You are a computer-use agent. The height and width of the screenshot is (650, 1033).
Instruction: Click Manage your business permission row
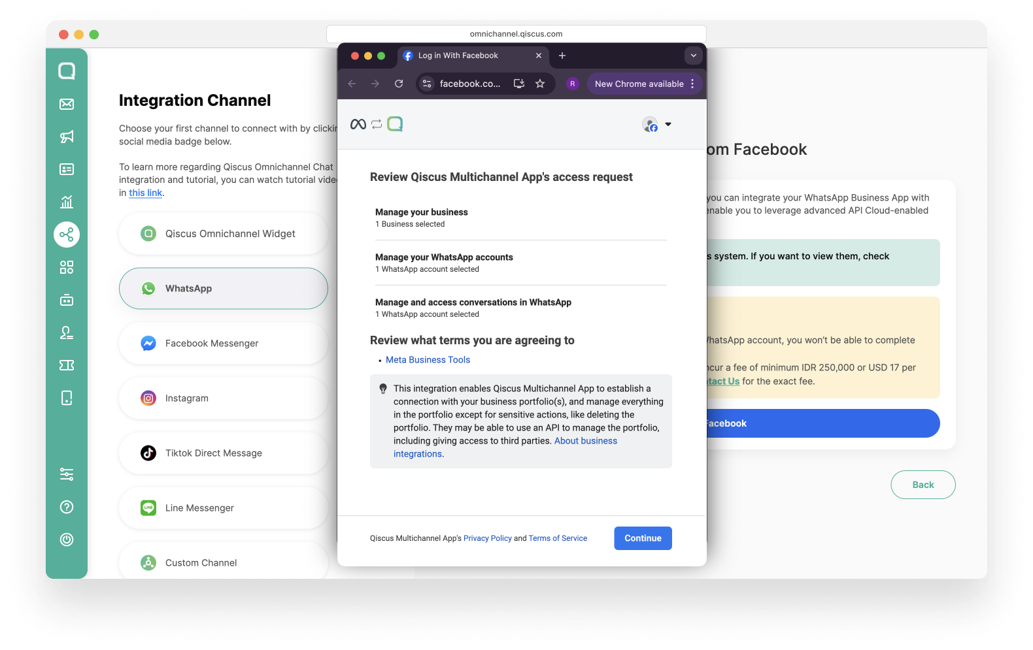click(x=520, y=218)
